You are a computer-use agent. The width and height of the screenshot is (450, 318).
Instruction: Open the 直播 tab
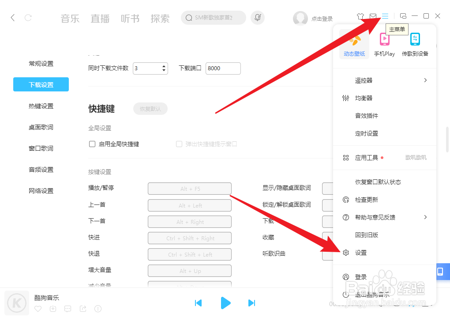click(100, 19)
